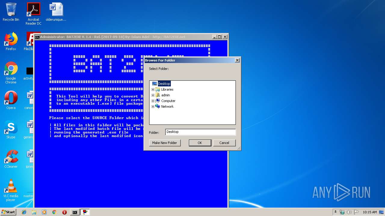
Task: Select the BAT2EXE app taskbar button
Action: click(x=85, y=212)
